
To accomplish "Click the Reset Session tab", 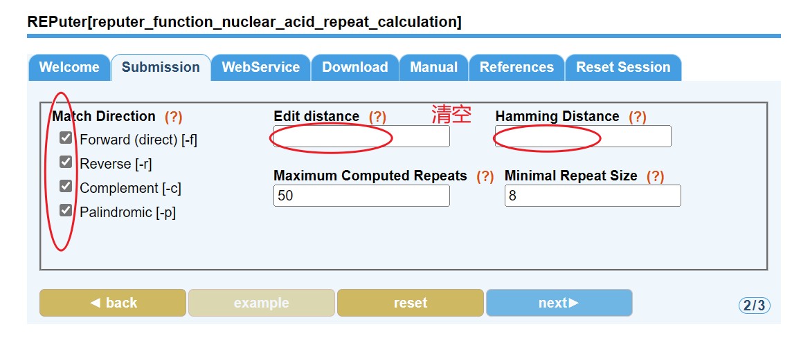I will (x=623, y=68).
